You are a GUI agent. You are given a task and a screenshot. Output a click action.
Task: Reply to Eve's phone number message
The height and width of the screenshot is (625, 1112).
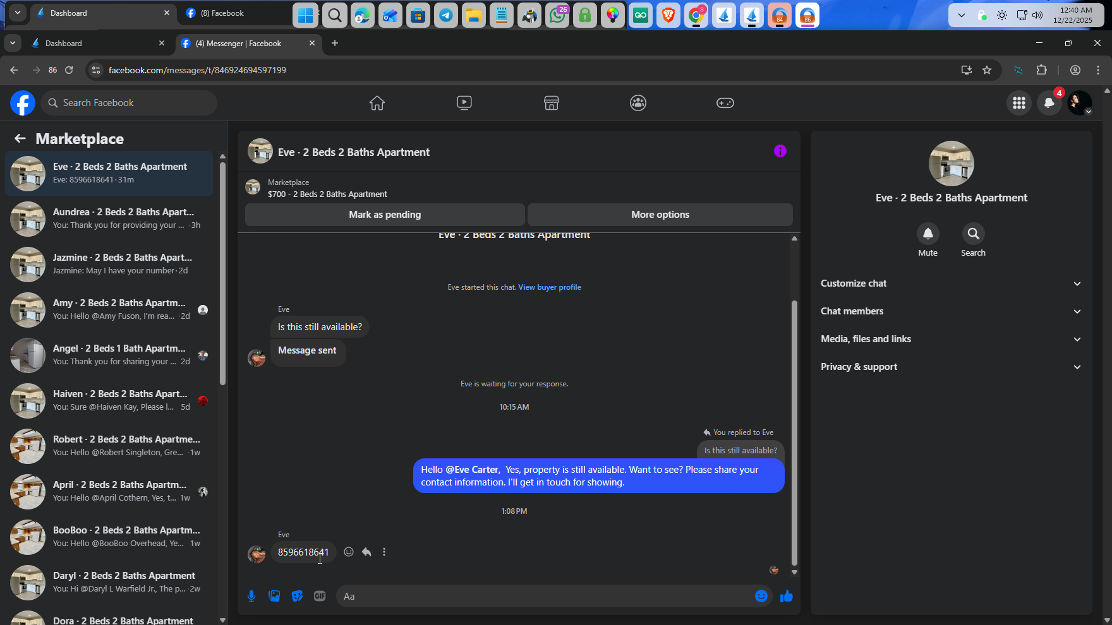tap(366, 552)
